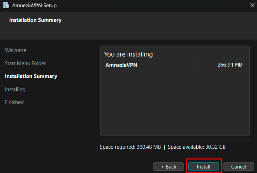Go back with the < Back button
Image resolution: width=257 pixels, height=173 pixels.
pyautogui.click(x=169, y=167)
